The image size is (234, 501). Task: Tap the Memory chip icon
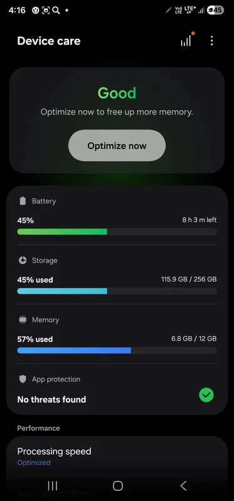tap(23, 320)
